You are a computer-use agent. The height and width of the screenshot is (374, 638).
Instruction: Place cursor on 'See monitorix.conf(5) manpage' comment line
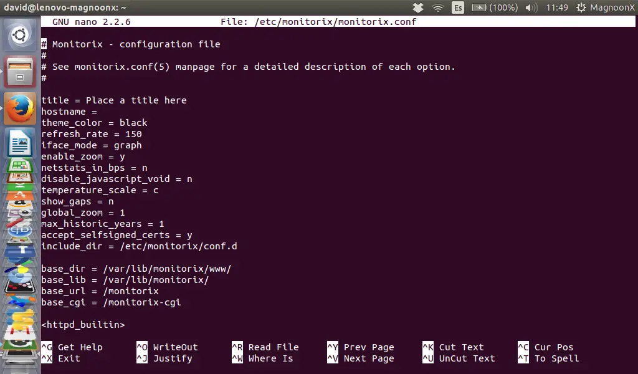[248, 66]
